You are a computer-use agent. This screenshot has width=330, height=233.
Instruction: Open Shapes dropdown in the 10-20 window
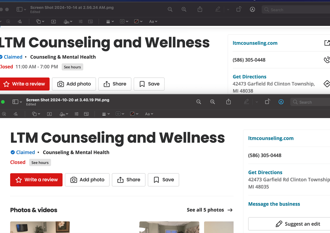pyautogui.click(x=36, y=114)
